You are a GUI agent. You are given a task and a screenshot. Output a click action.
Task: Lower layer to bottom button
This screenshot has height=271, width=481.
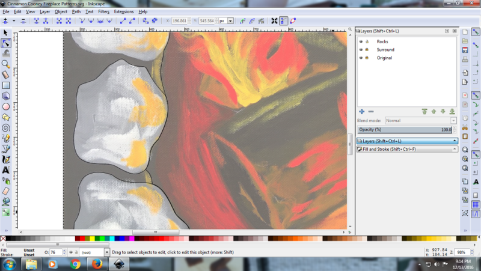click(x=452, y=112)
